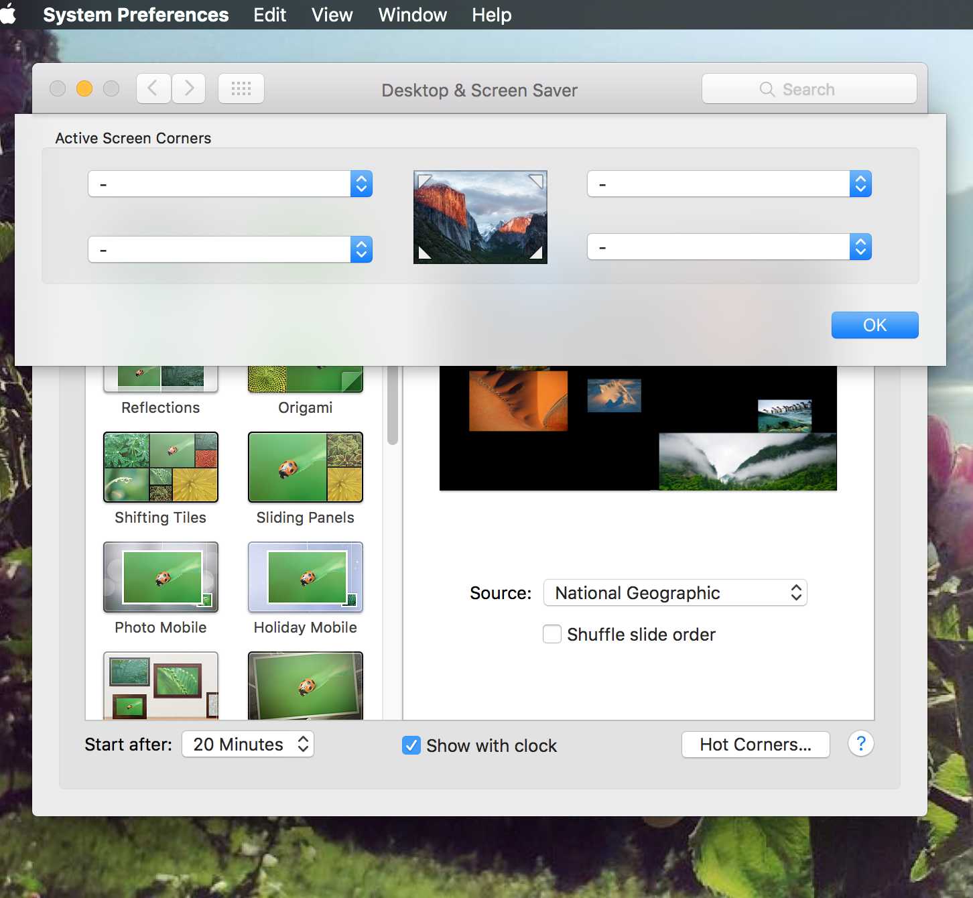Click the Hot Corners… button

[x=755, y=745]
